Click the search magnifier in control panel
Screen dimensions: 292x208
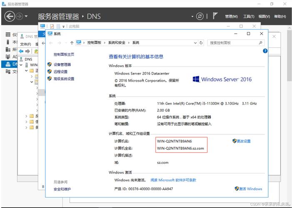pos(261,43)
